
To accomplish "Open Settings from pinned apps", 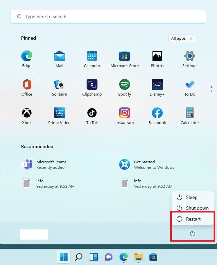I will (x=190, y=59).
